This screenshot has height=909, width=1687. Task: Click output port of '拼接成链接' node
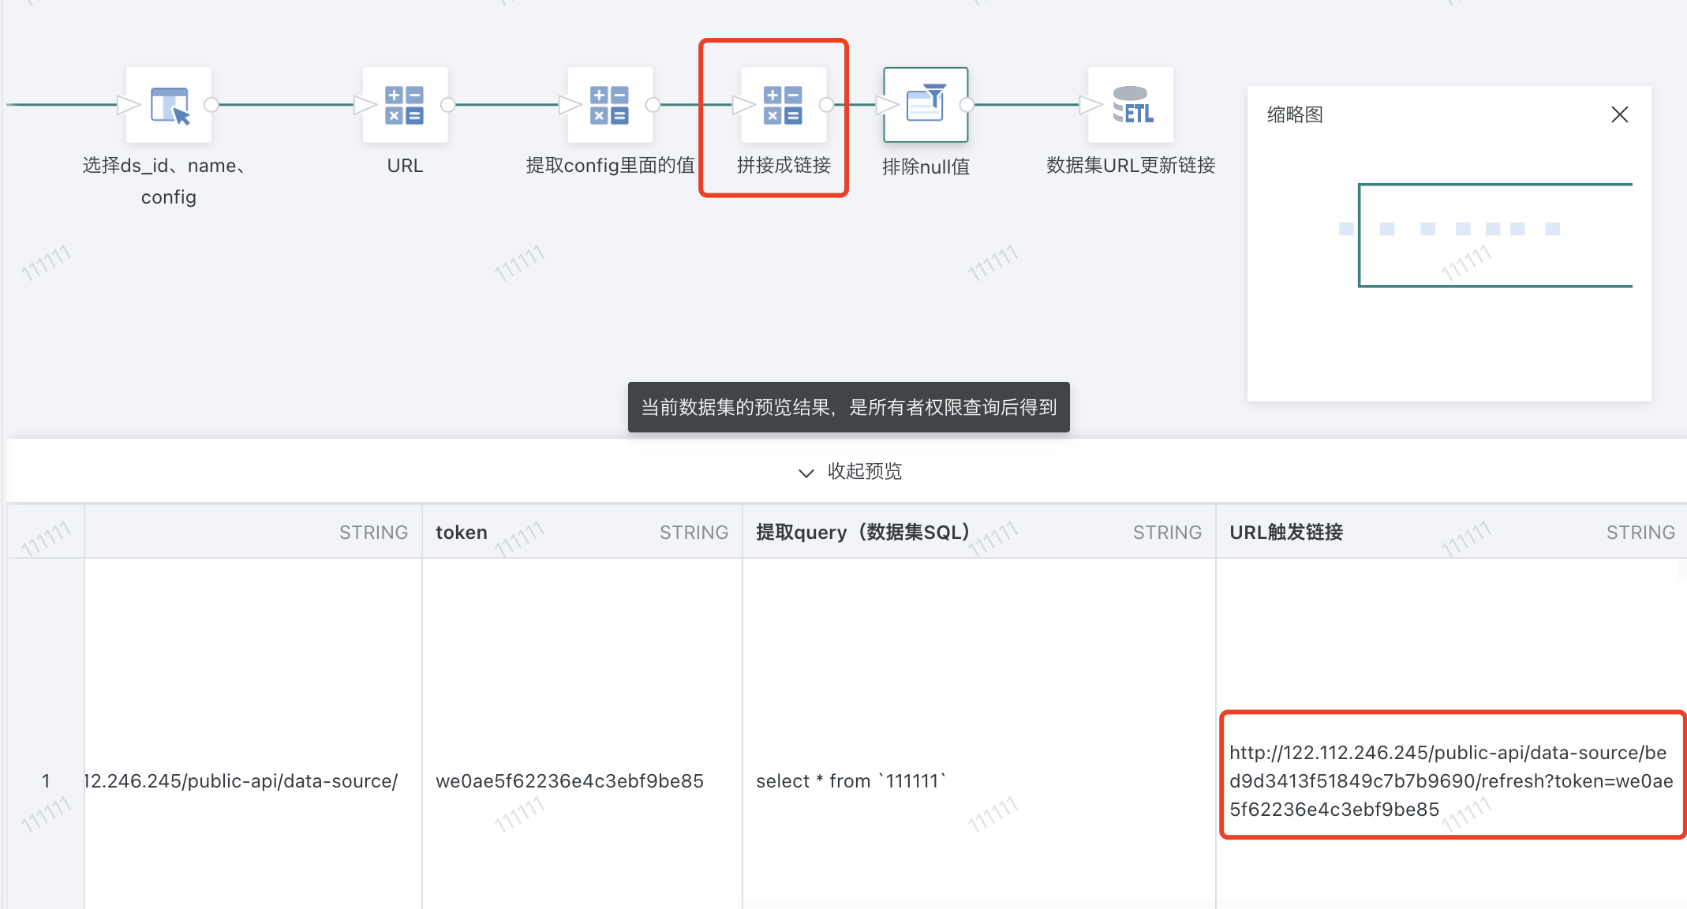tap(826, 105)
